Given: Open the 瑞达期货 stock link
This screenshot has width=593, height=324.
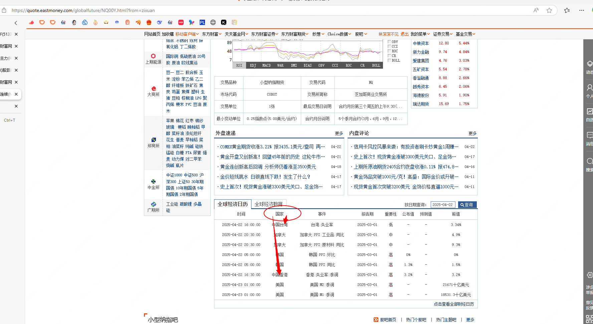Looking at the screenshot, I should (x=421, y=104).
